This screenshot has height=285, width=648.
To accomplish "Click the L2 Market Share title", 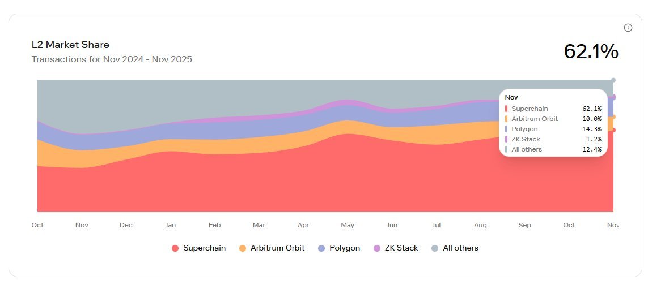I will pos(70,45).
